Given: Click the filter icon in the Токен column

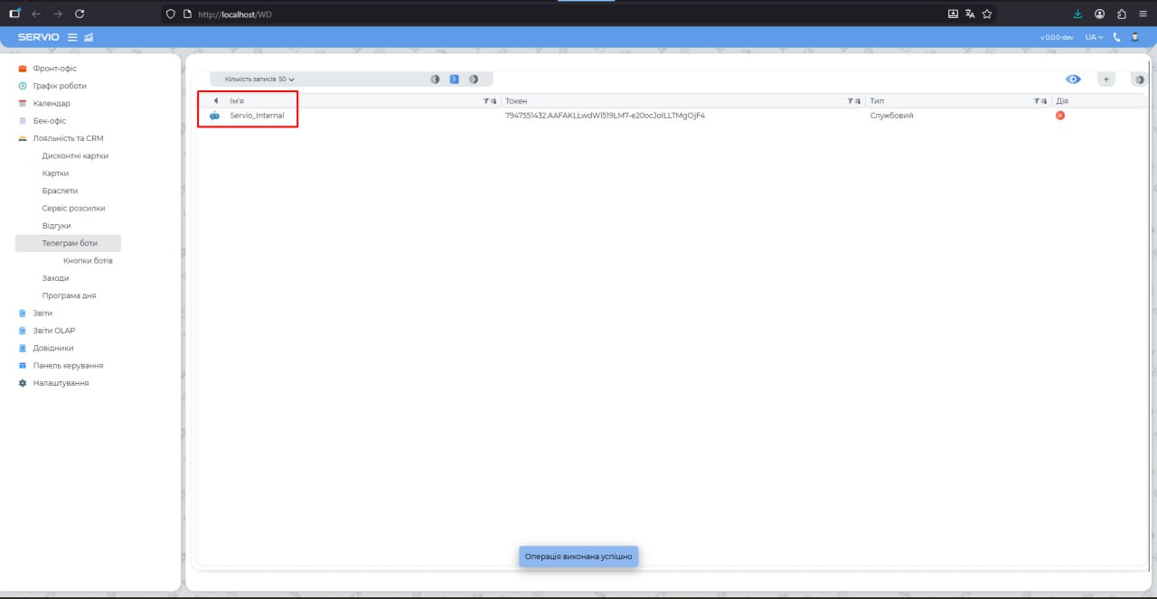Looking at the screenshot, I should pos(851,101).
